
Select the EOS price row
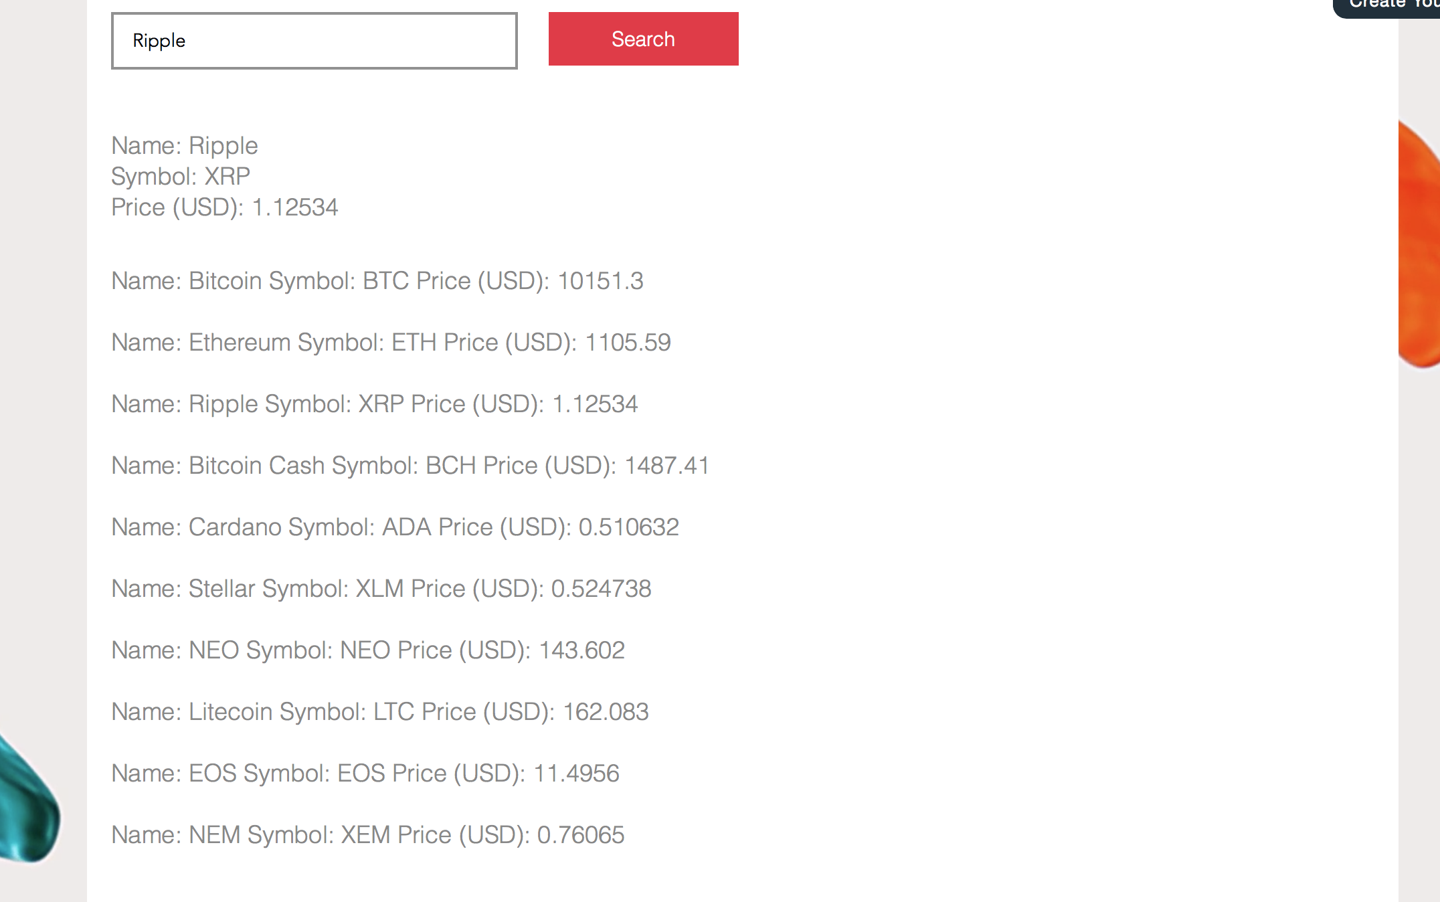coord(365,774)
